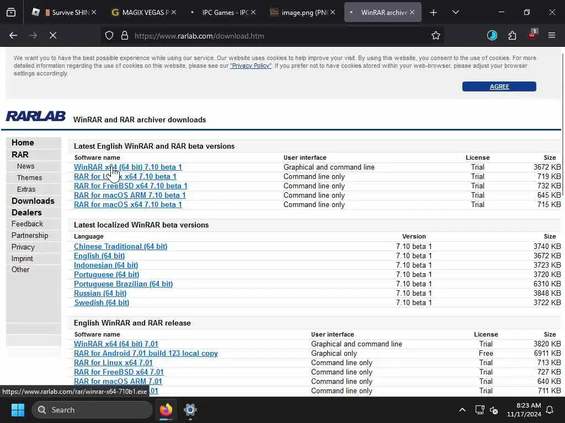Close the Survive SHIN tab
This screenshot has height=423, width=565.
94,12
